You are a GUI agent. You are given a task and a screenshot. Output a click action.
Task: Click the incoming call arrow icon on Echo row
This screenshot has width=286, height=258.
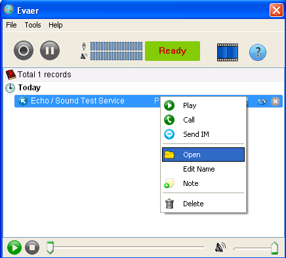click(23, 101)
